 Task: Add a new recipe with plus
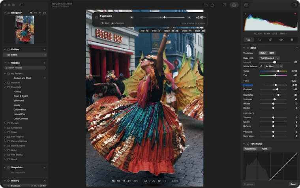[x=45, y=63]
